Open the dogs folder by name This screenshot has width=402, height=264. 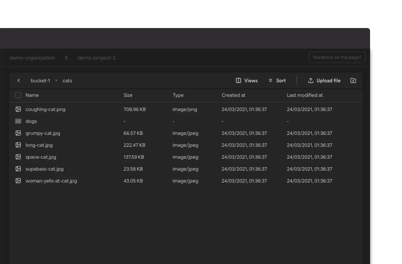click(31, 121)
